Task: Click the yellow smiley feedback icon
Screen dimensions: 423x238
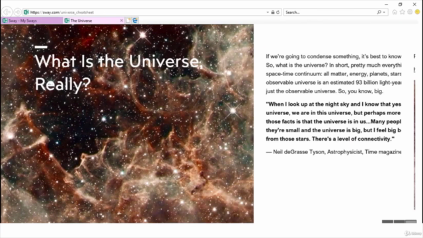Action: point(417,12)
